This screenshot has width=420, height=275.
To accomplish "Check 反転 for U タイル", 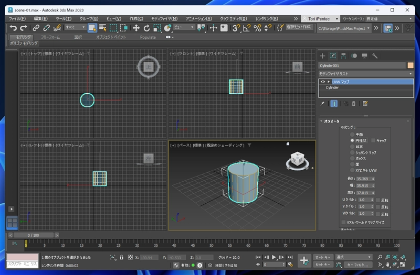I will coord(378,200).
